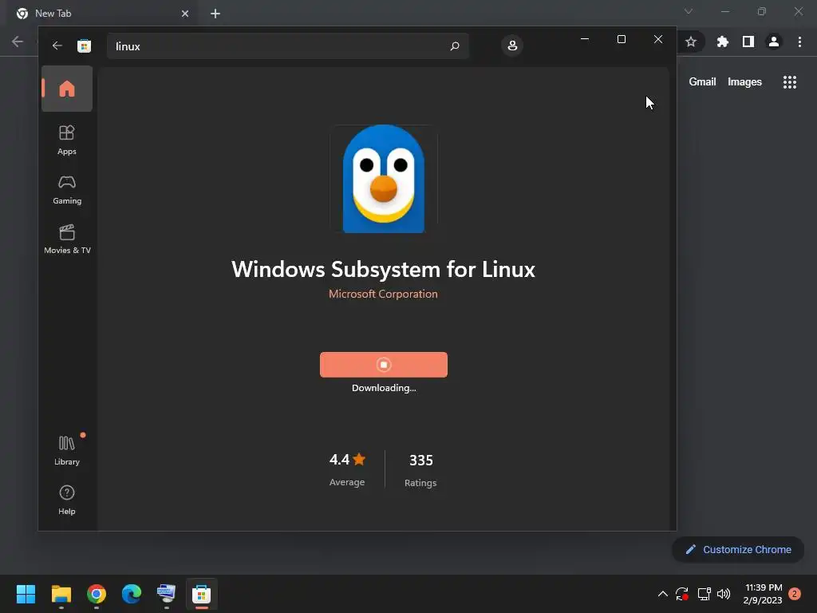
Task: Toggle Chrome's side panel icon
Action: tap(748, 42)
